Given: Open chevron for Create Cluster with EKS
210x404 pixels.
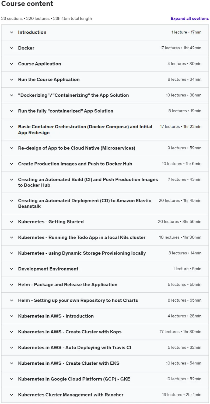Looking at the screenshot, I should (12, 363).
